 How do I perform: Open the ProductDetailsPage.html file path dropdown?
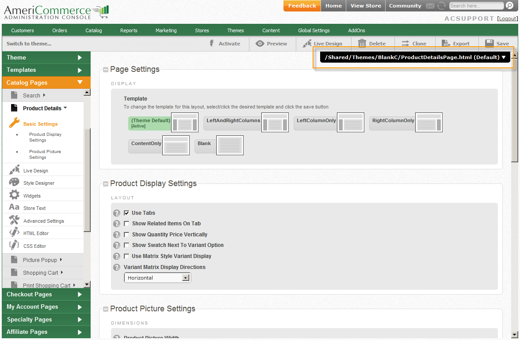pos(415,57)
